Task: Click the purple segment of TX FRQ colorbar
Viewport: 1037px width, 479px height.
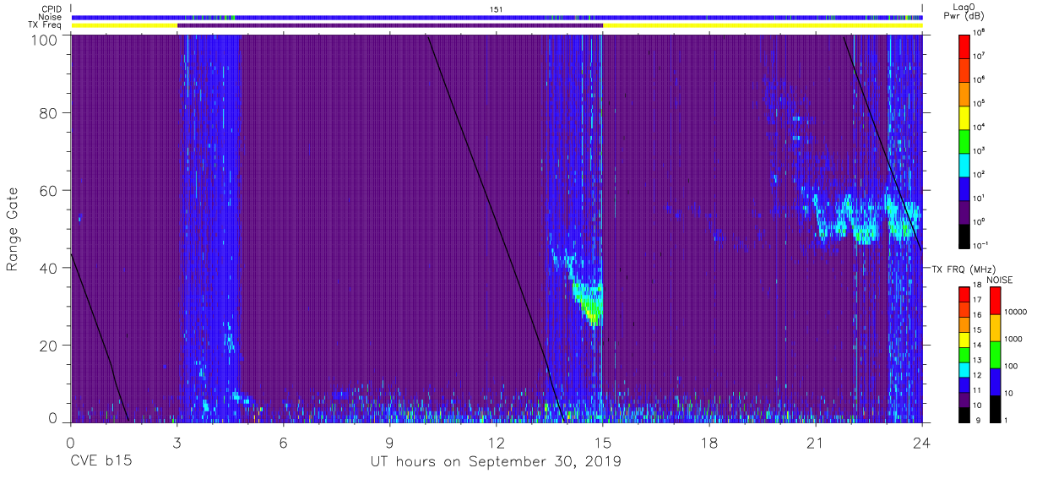Action: (x=964, y=399)
